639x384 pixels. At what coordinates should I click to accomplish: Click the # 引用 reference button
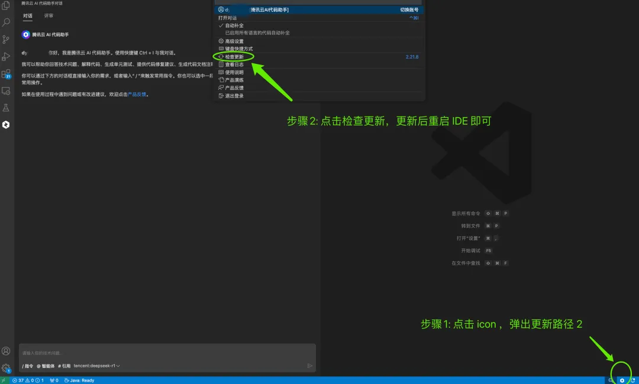[64, 366]
